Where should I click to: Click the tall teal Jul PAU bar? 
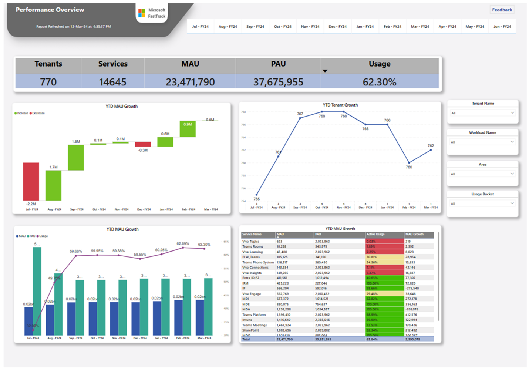(x=37, y=291)
